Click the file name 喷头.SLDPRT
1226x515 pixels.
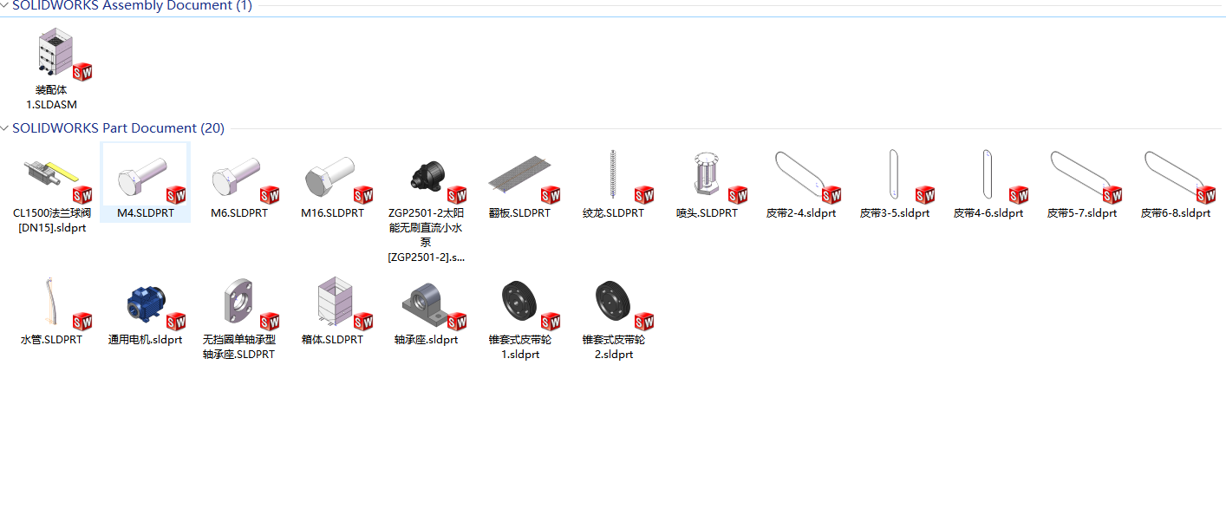coord(707,213)
